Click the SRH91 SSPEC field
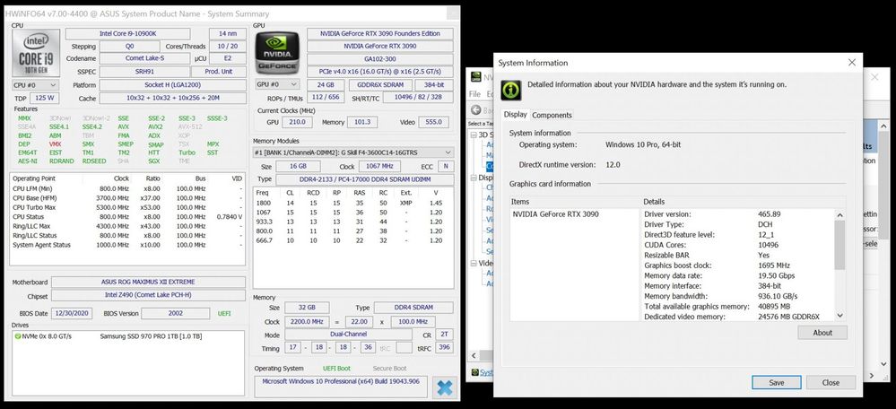The width and height of the screenshot is (896, 409). (x=144, y=72)
